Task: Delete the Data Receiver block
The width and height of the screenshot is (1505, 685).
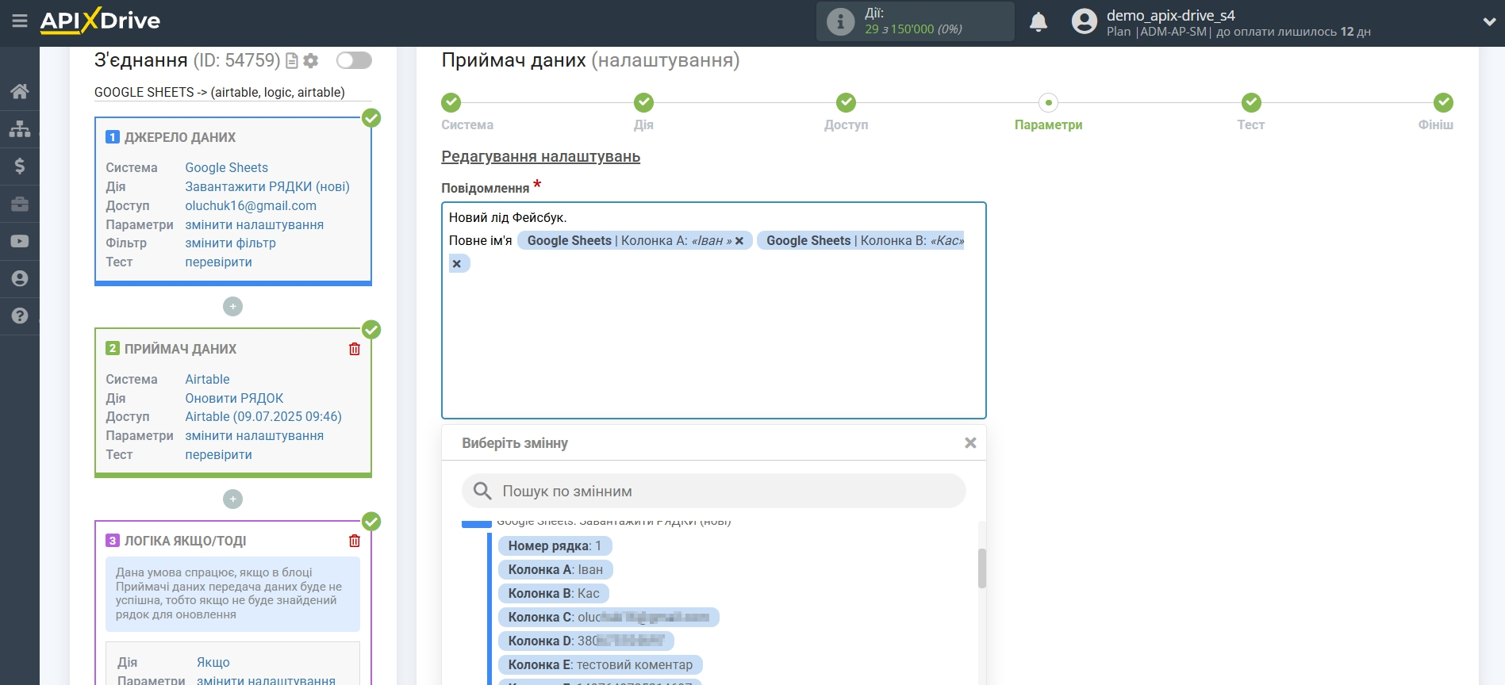Action: point(355,349)
